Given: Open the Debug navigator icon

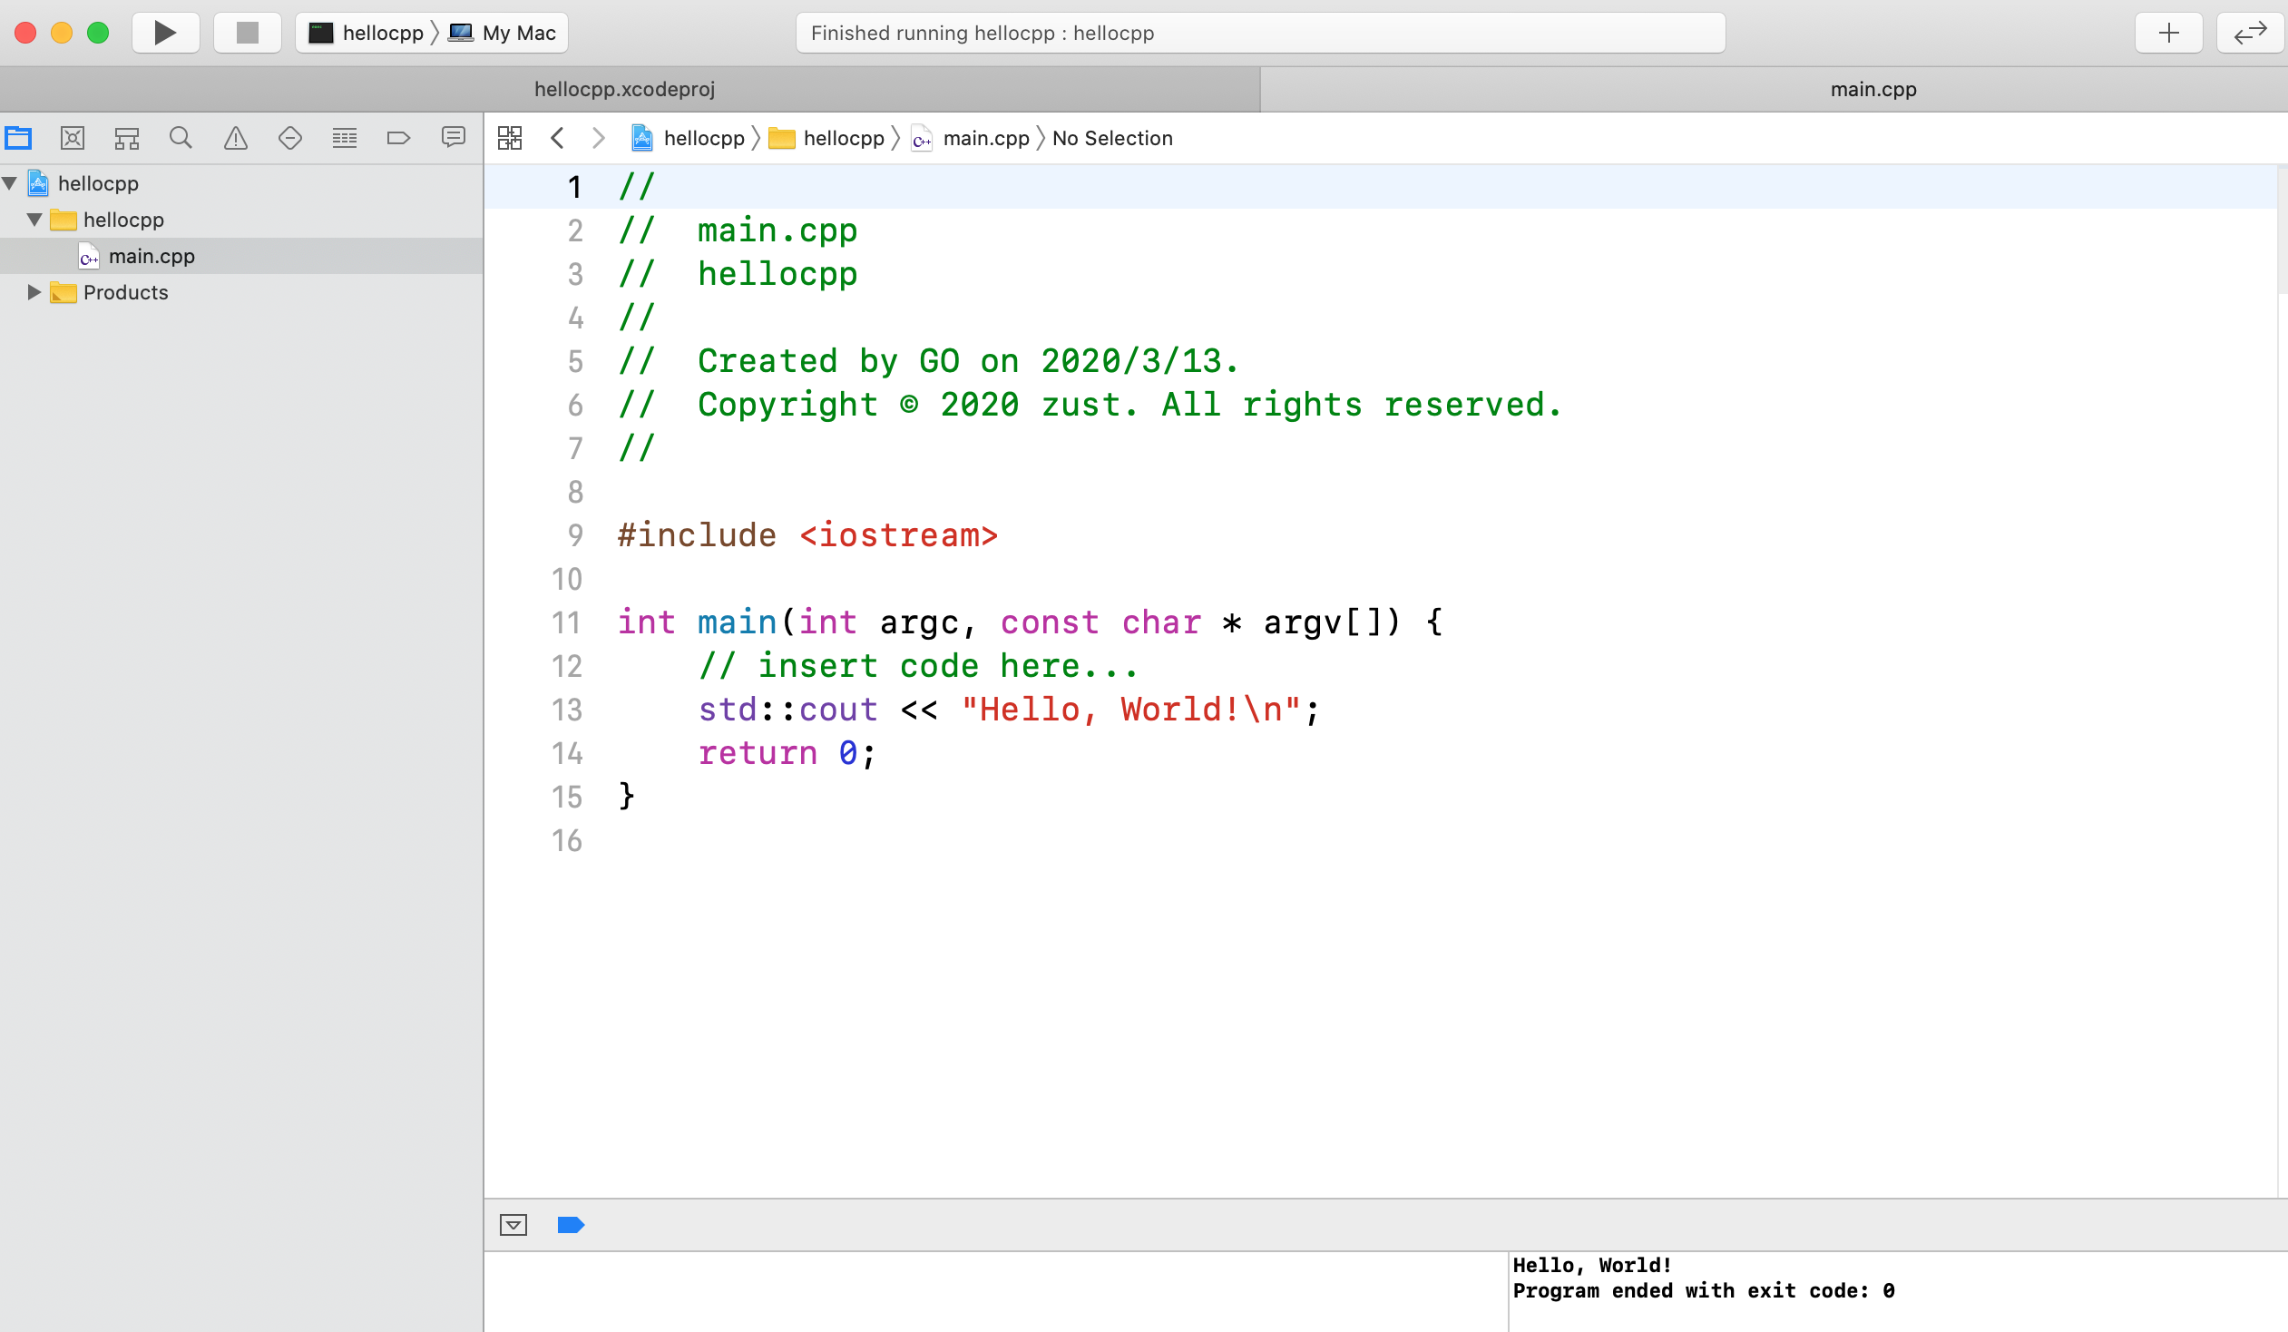Looking at the screenshot, I should (x=344, y=138).
